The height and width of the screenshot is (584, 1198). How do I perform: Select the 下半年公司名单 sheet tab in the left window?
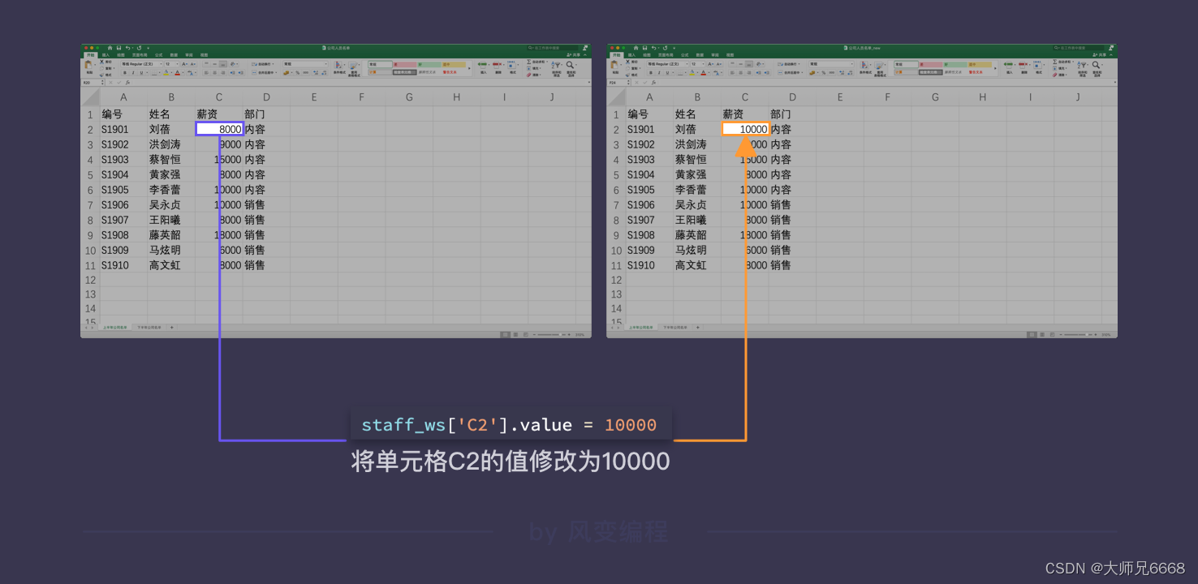point(149,327)
